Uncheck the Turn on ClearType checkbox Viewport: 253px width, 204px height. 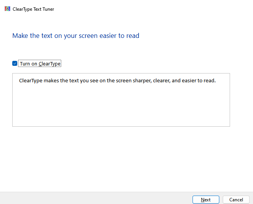(x=15, y=64)
